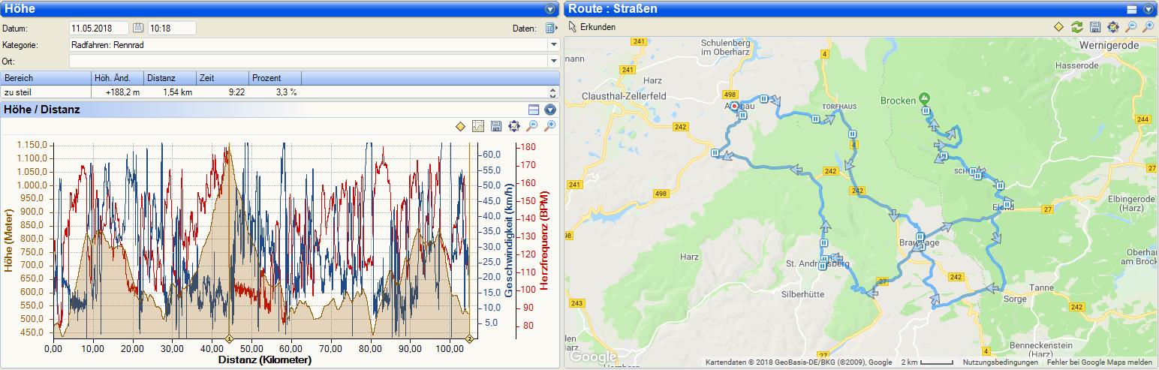The height and width of the screenshot is (370, 1159).
Task: Open the Höhe panel header dropdown menu
Action: [549, 9]
